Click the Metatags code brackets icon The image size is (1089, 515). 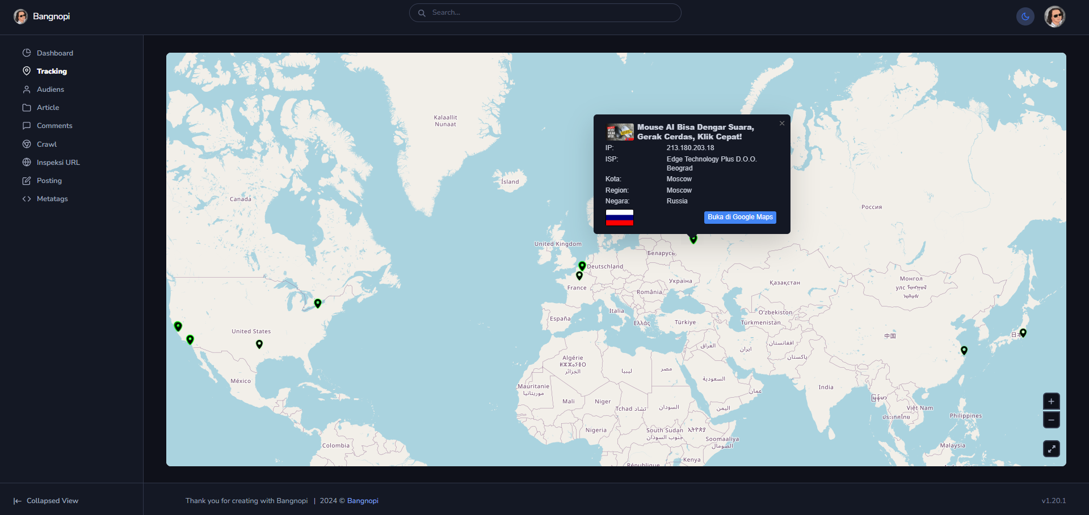[x=27, y=199]
